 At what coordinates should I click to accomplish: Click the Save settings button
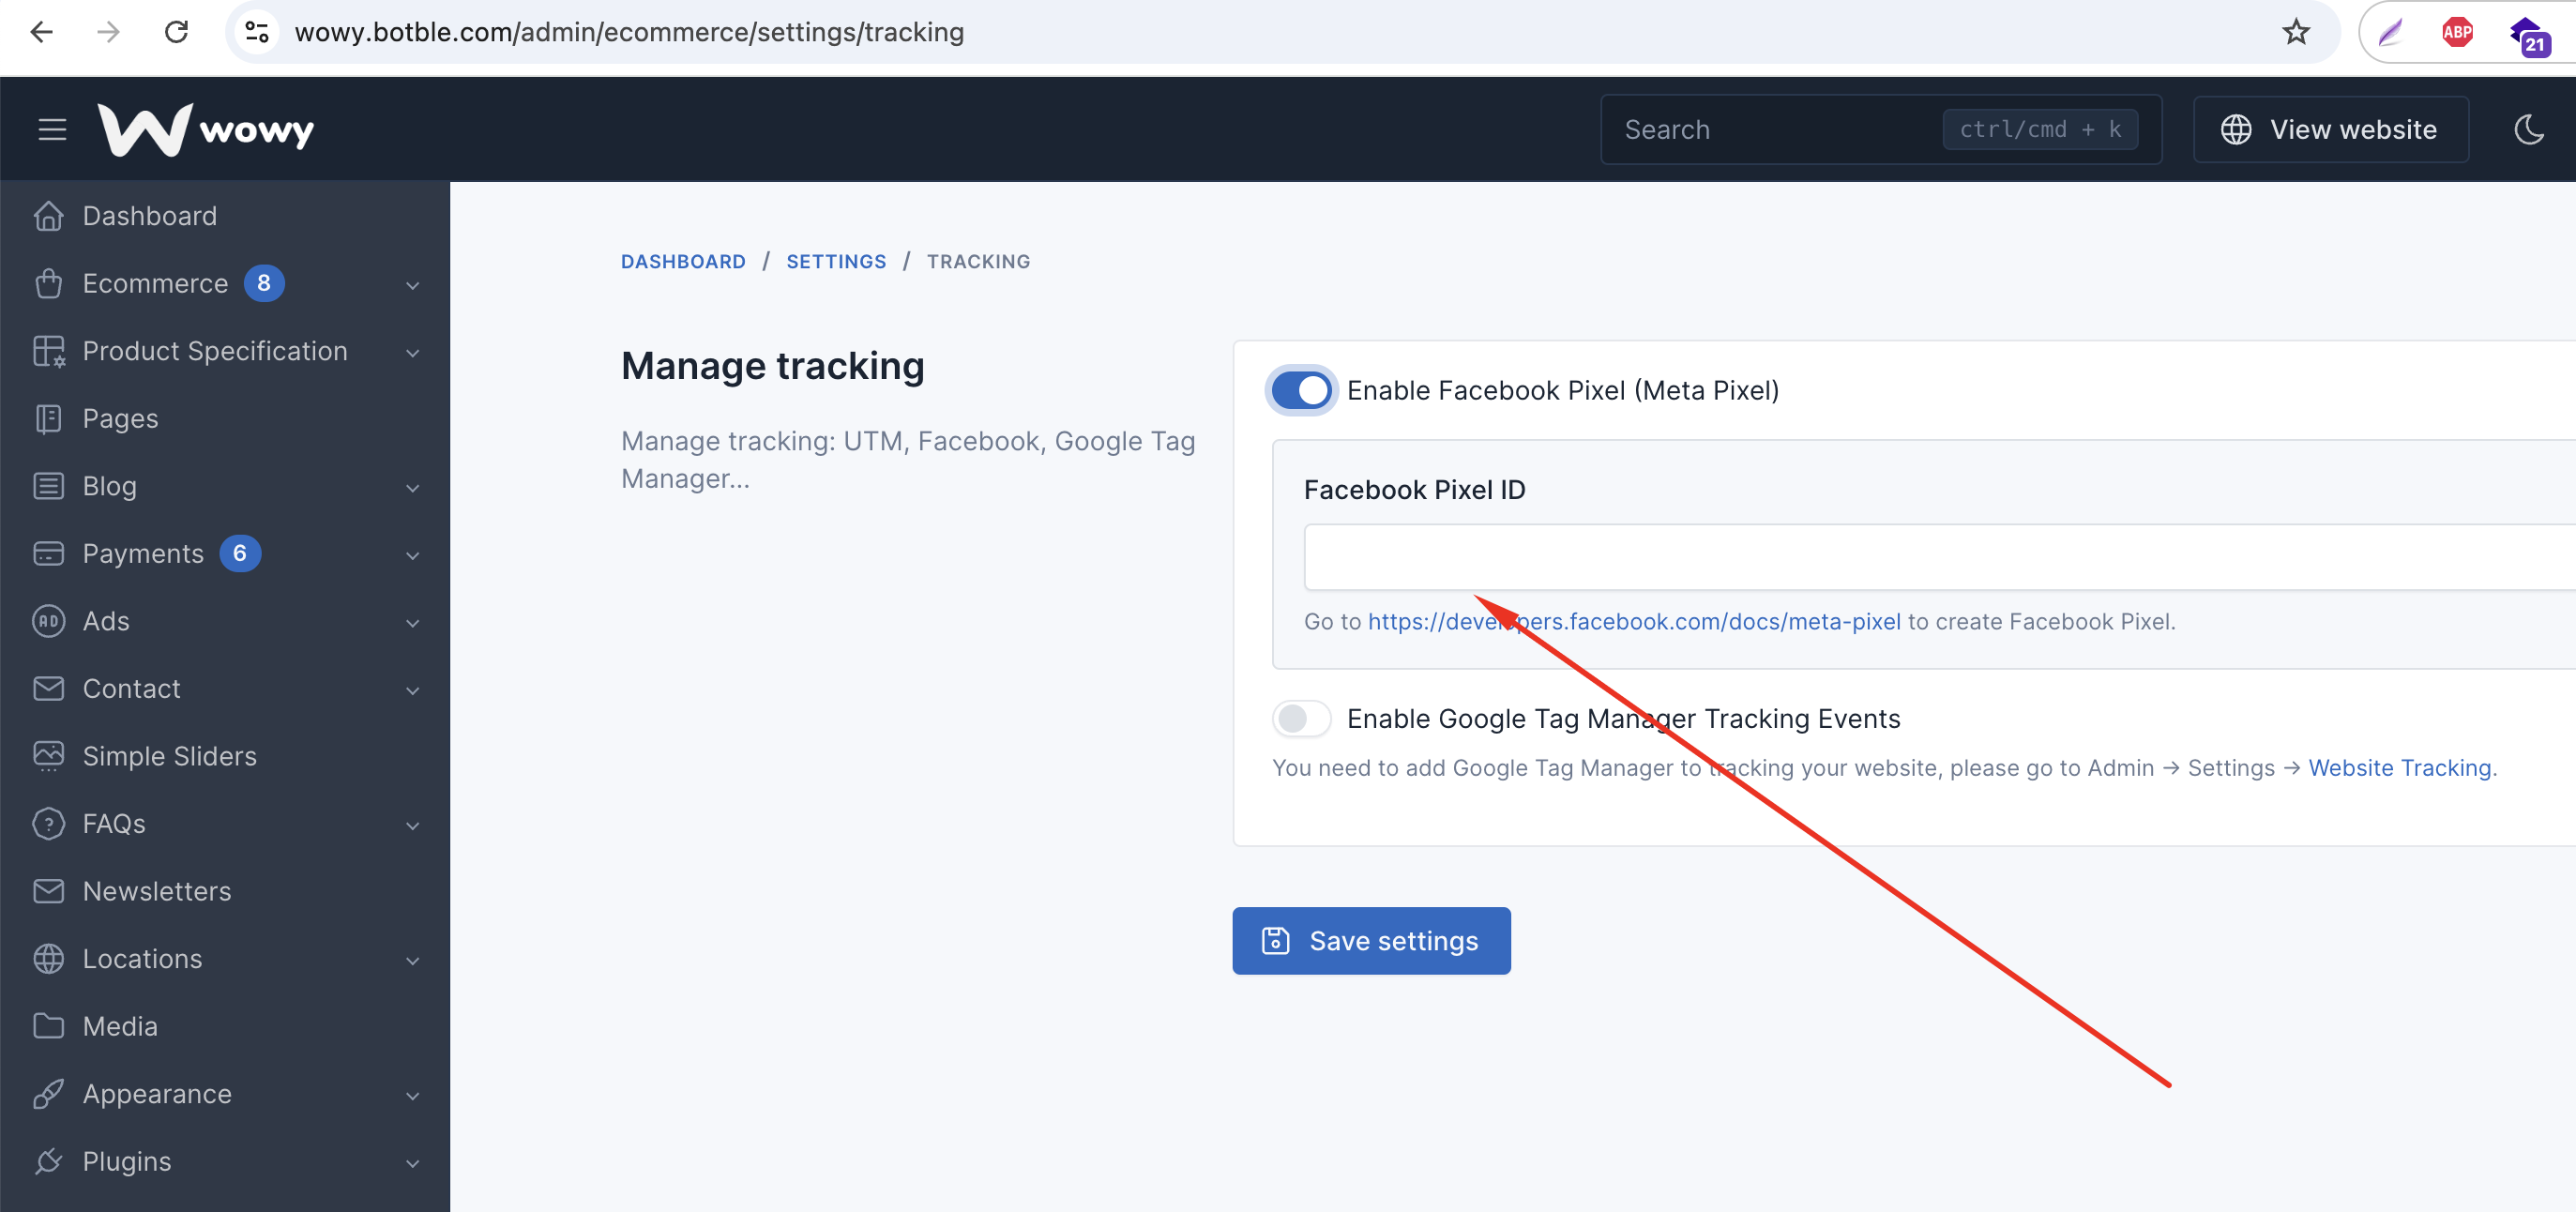[x=1371, y=941]
